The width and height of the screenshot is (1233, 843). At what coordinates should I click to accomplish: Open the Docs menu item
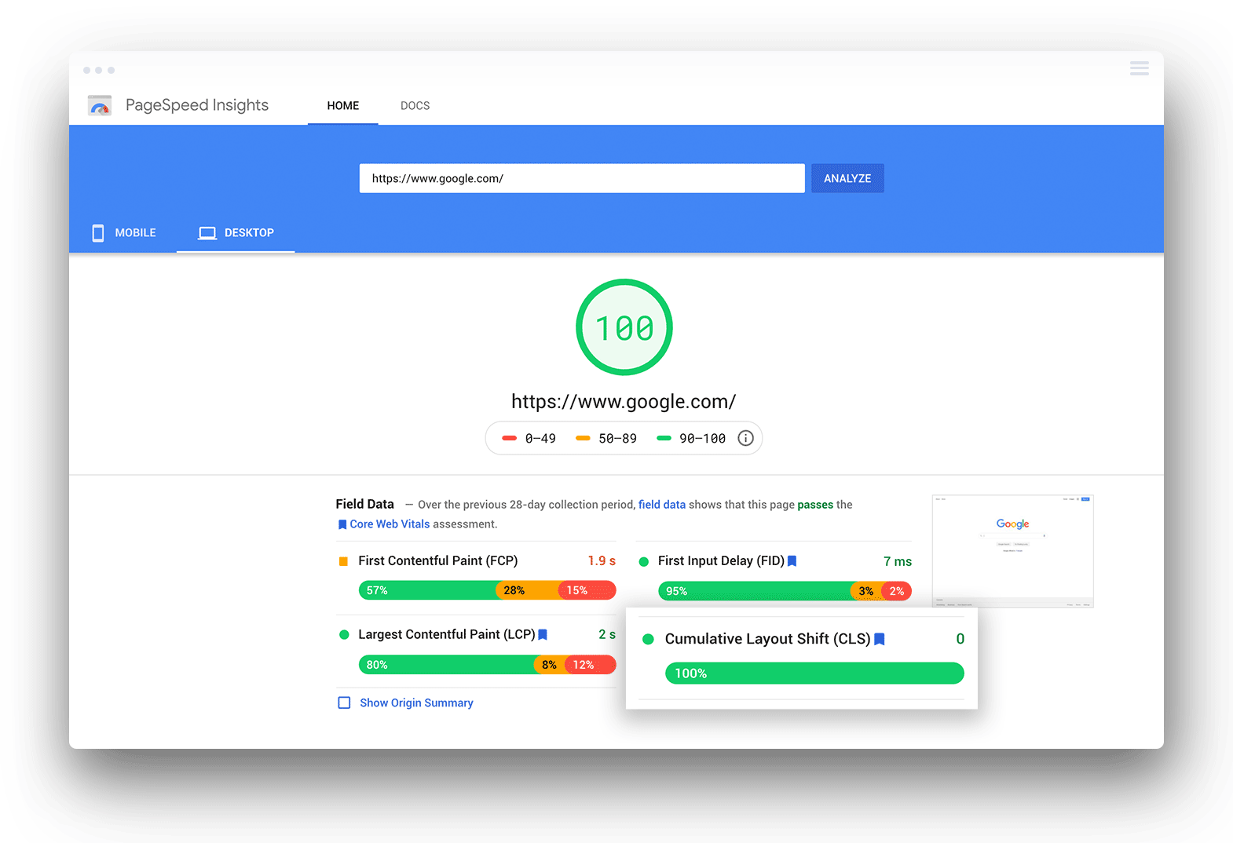(415, 105)
